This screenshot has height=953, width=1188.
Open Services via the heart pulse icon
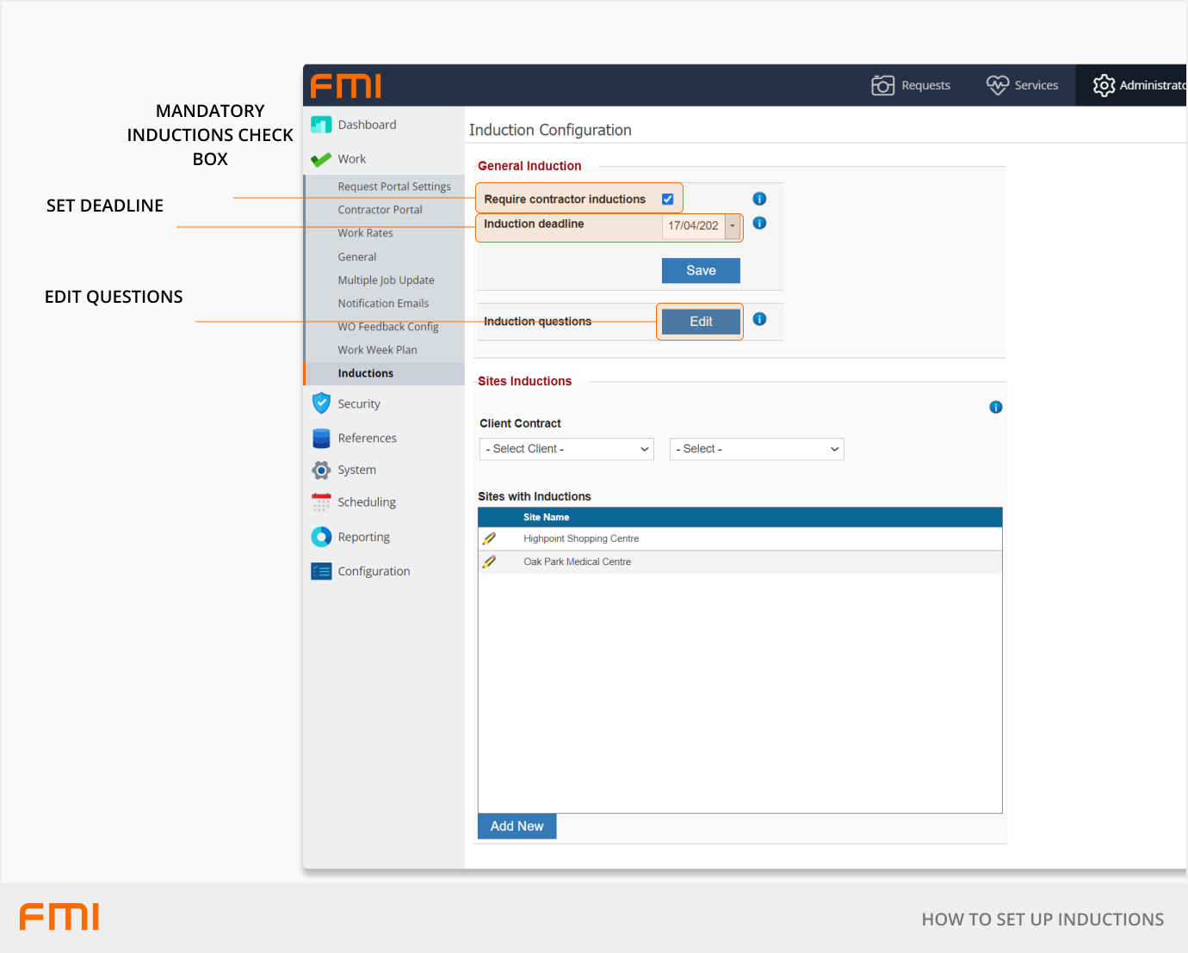[x=997, y=85]
